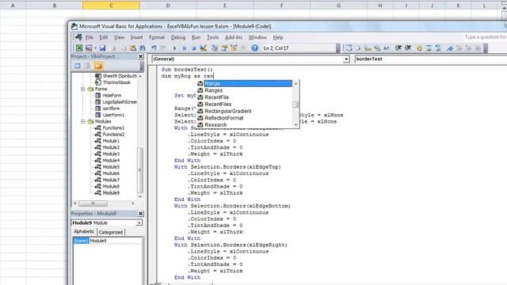Screen dimensions: 507x285
Task: Click the Insert UserForm toolbar icon
Action: (x=89, y=48)
